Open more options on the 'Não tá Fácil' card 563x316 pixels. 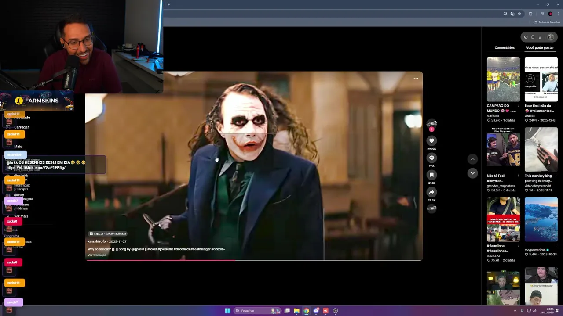518,176
